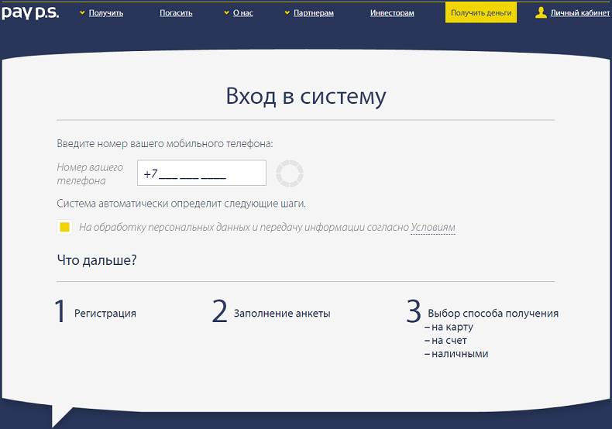
Task: Expand the Получить dropdown arrow
Action: pos(82,13)
